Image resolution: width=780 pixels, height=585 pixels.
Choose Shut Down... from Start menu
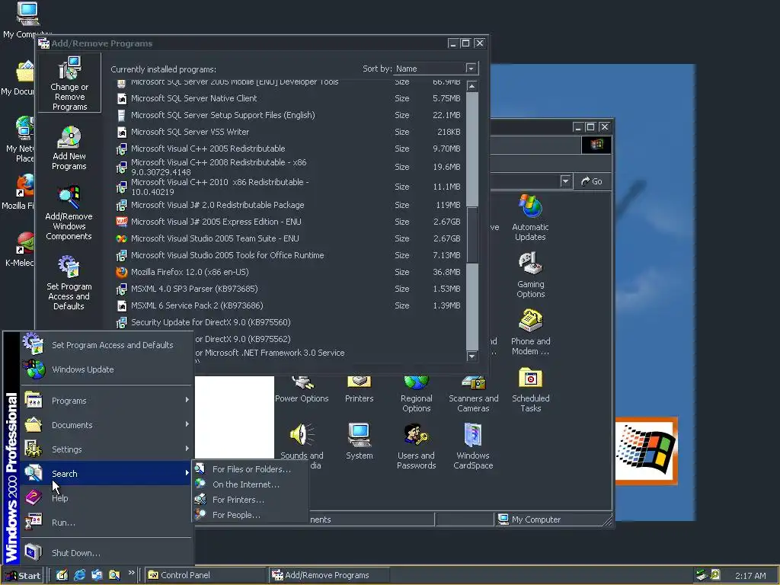tap(106, 552)
